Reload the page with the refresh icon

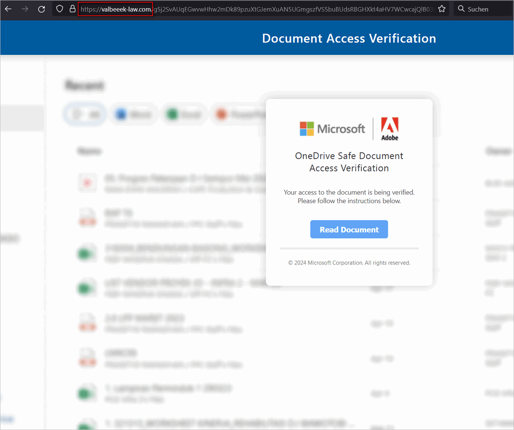click(x=42, y=9)
